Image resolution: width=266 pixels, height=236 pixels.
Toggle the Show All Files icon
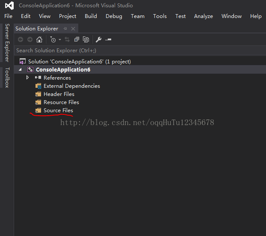pyautogui.click(x=86, y=39)
